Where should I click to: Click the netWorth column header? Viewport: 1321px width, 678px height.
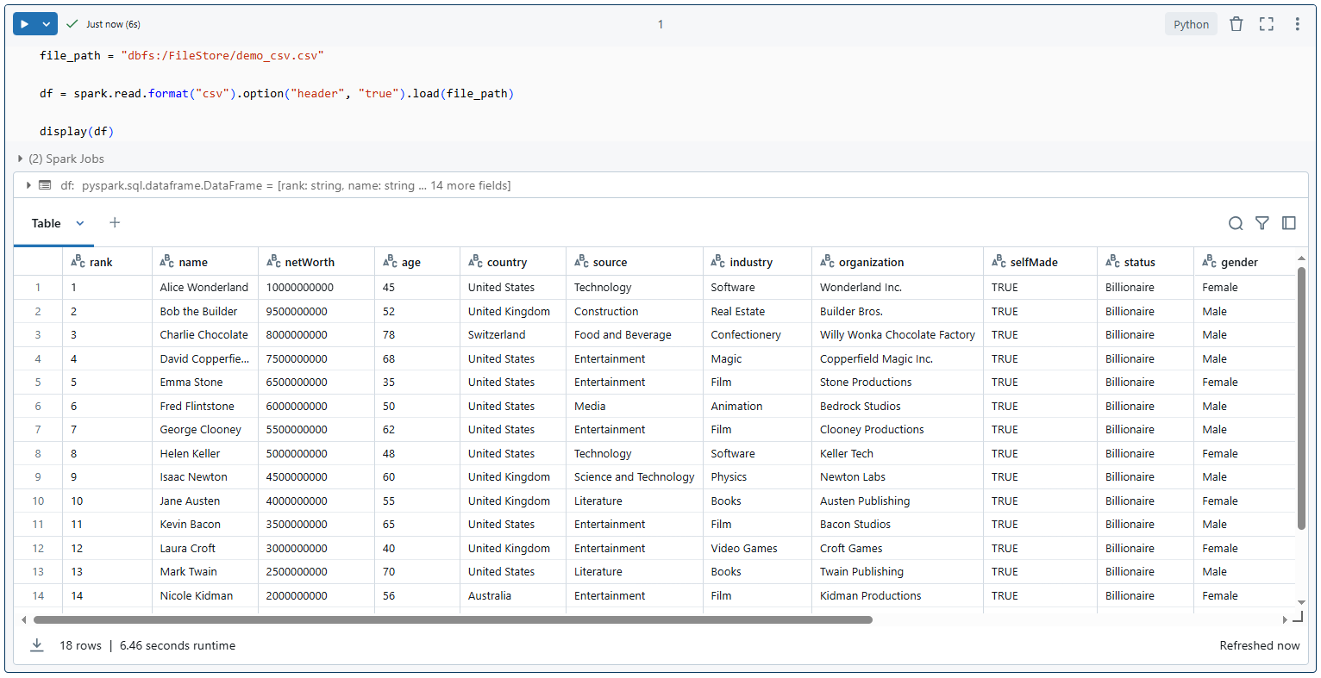click(x=316, y=262)
